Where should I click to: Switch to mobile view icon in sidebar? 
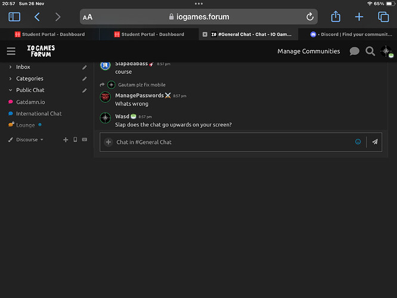point(75,139)
